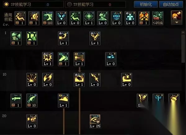Click the skill tree scrollbar thumb

point(183,48)
